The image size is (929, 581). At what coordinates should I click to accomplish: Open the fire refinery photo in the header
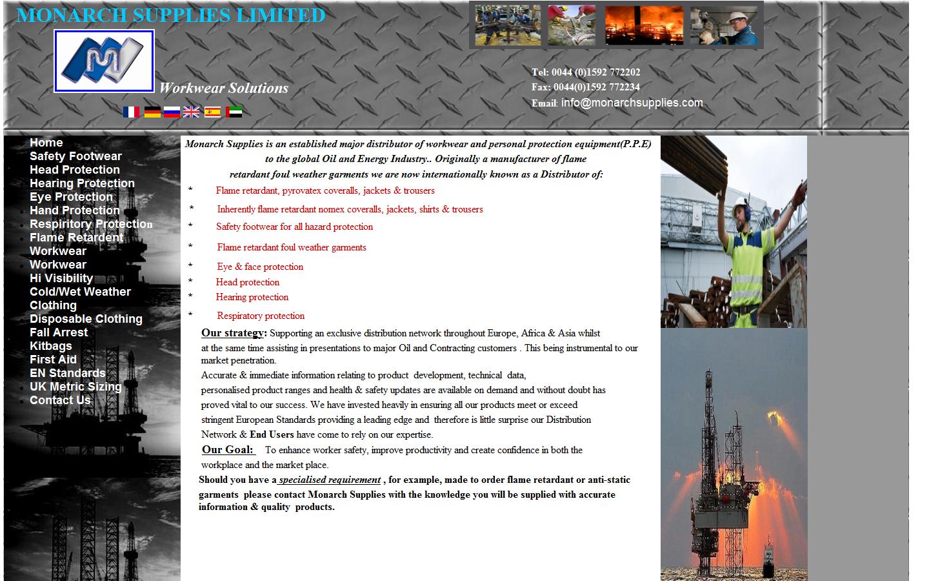pos(643,25)
